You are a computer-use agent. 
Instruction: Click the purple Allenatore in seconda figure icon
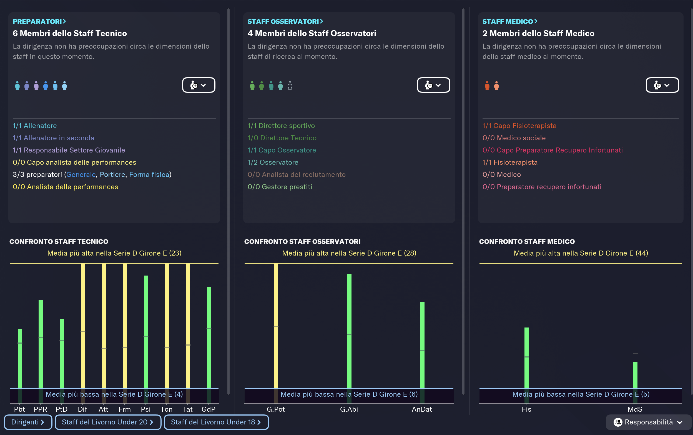pos(27,86)
